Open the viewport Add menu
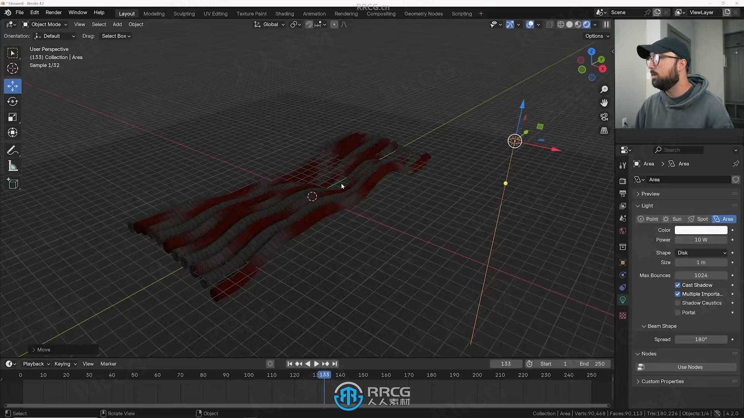Viewport: 744px width, 418px height. tap(117, 24)
